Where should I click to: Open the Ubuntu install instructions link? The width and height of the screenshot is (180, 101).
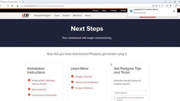click(x=35, y=84)
